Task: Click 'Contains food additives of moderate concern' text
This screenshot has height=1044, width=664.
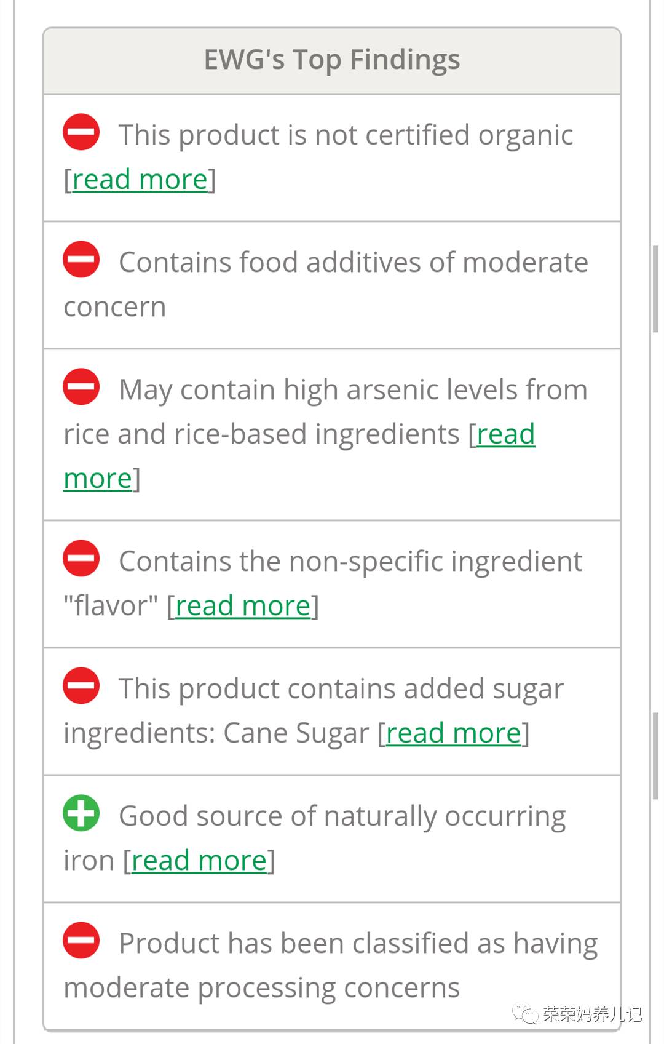Action: tap(353, 263)
